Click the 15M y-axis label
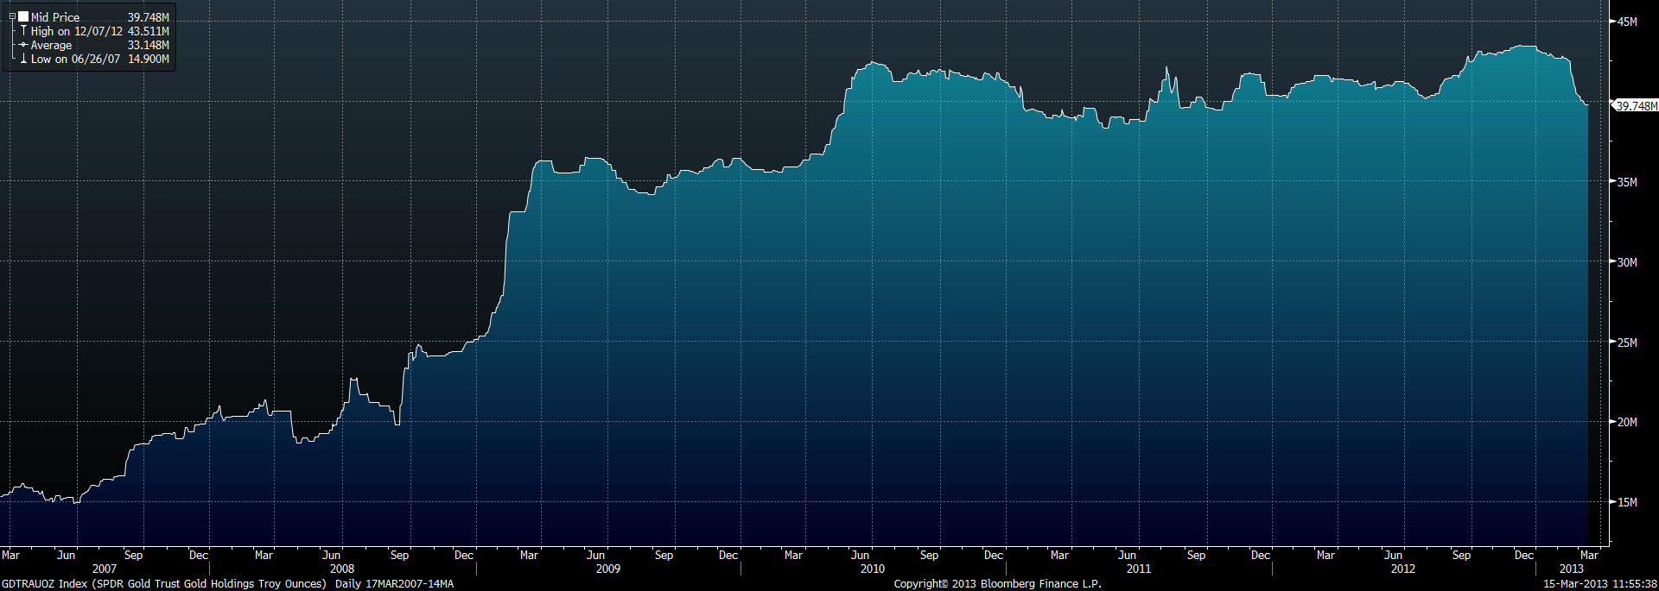 coord(1627,502)
